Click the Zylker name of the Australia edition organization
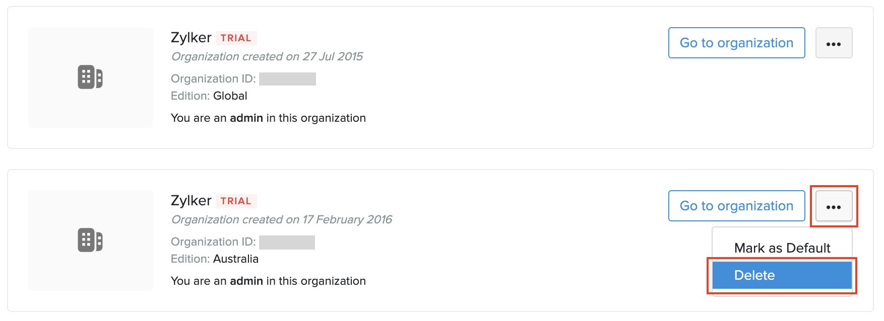The image size is (884, 321). pos(191,201)
